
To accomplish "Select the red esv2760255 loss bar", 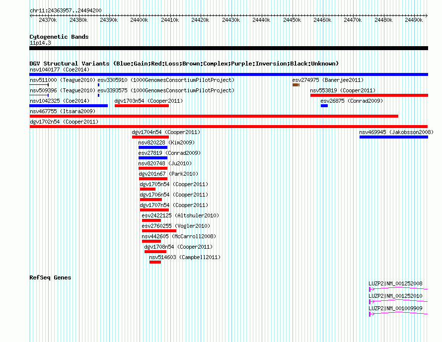I will 159,231.
